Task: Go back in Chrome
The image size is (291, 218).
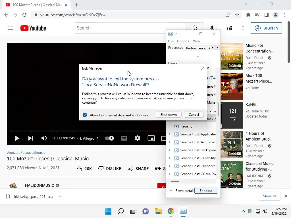Action: tap(6, 15)
